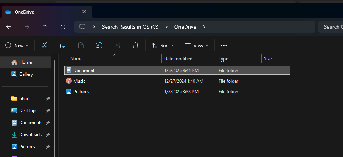Select the Documents folder row
Screen dimensions: 343x157
point(177,70)
